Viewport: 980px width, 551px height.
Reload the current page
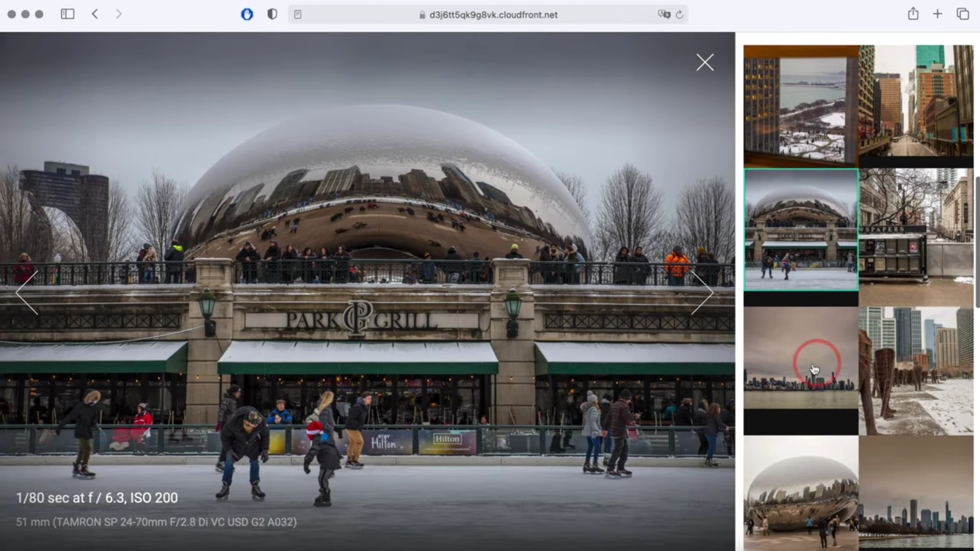[679, 15]
